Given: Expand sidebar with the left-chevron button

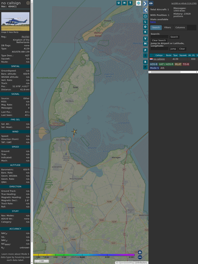Looking at the screenshot, I should [x=145, y=10].
